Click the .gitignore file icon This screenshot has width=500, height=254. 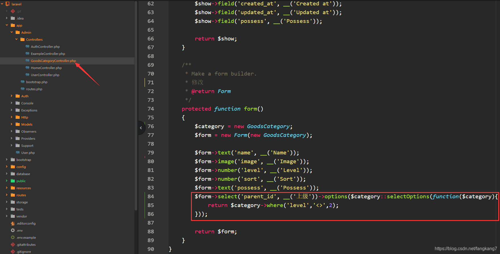pos(13,251)
